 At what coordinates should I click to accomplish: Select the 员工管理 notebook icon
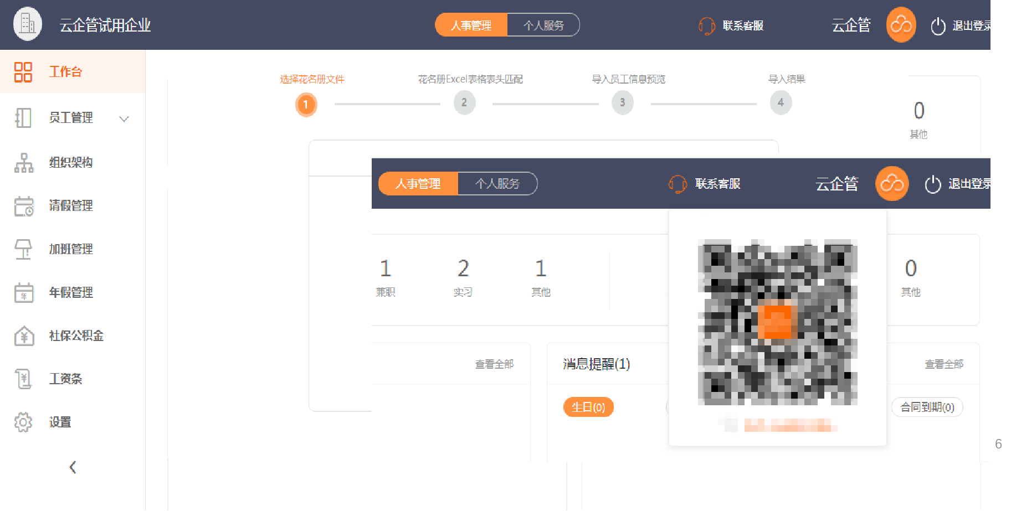(23, 118)
